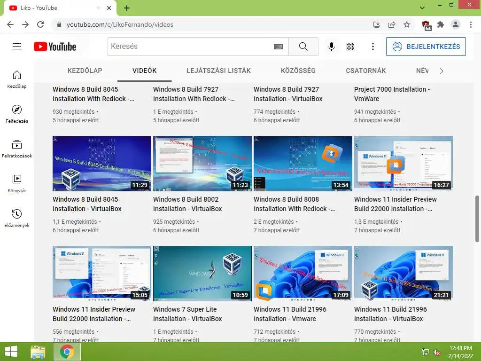This screenshot has height=361, width=481.
Task: Open the Windows Start button
Action: [11, 352]
